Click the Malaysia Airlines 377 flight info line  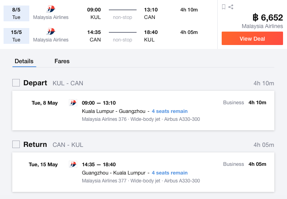point(141,181)
